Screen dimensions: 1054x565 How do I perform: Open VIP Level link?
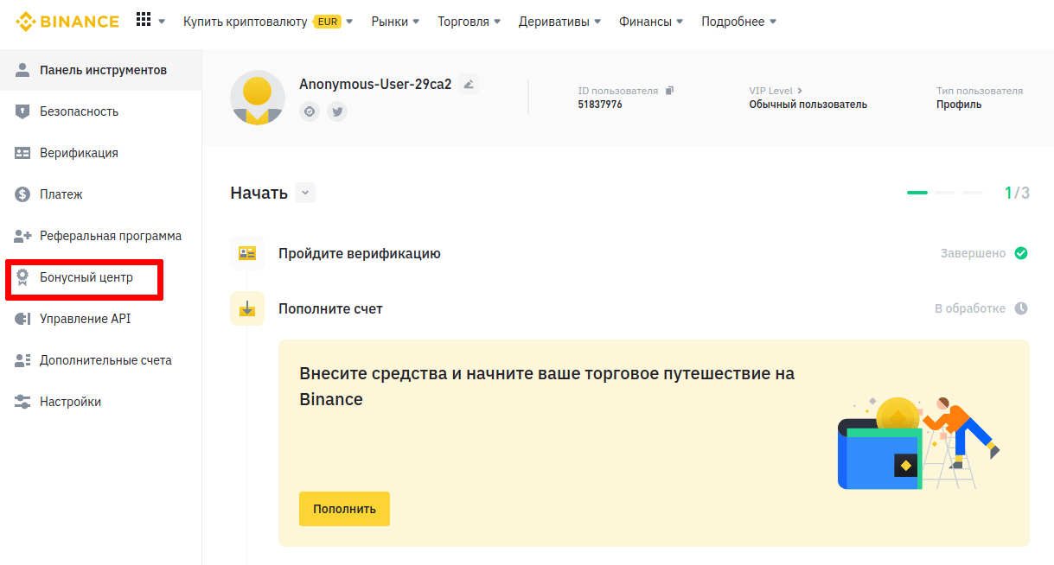pyautogui.click(x=776, y=91)
